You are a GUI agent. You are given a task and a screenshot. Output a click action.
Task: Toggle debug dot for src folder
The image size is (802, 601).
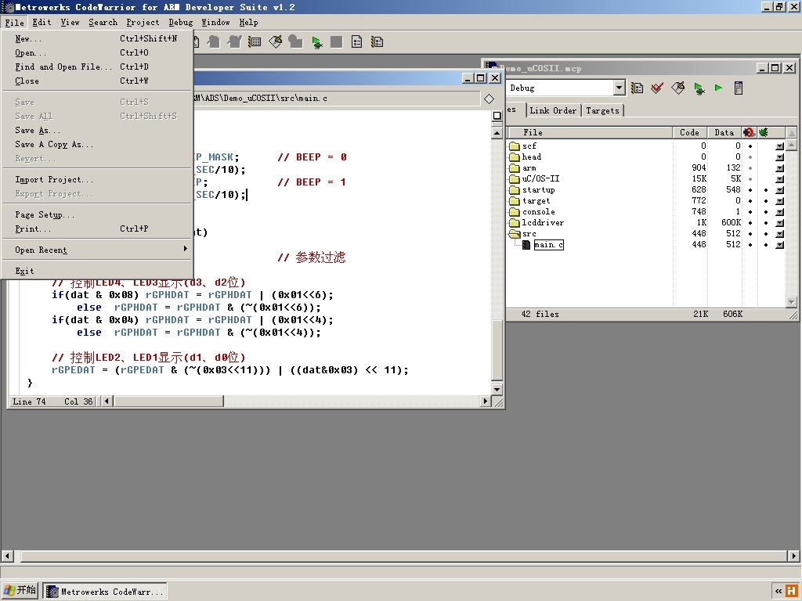pos(766,233)
